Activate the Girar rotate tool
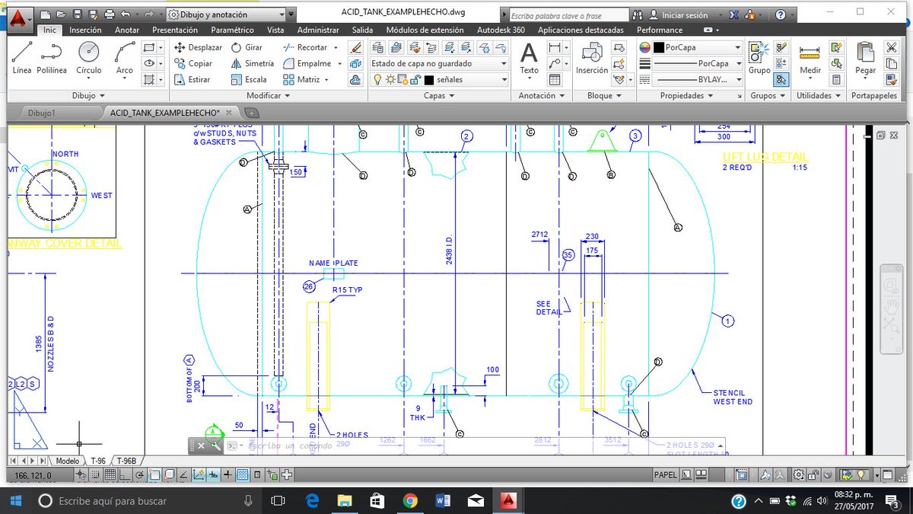 point(247,47)
